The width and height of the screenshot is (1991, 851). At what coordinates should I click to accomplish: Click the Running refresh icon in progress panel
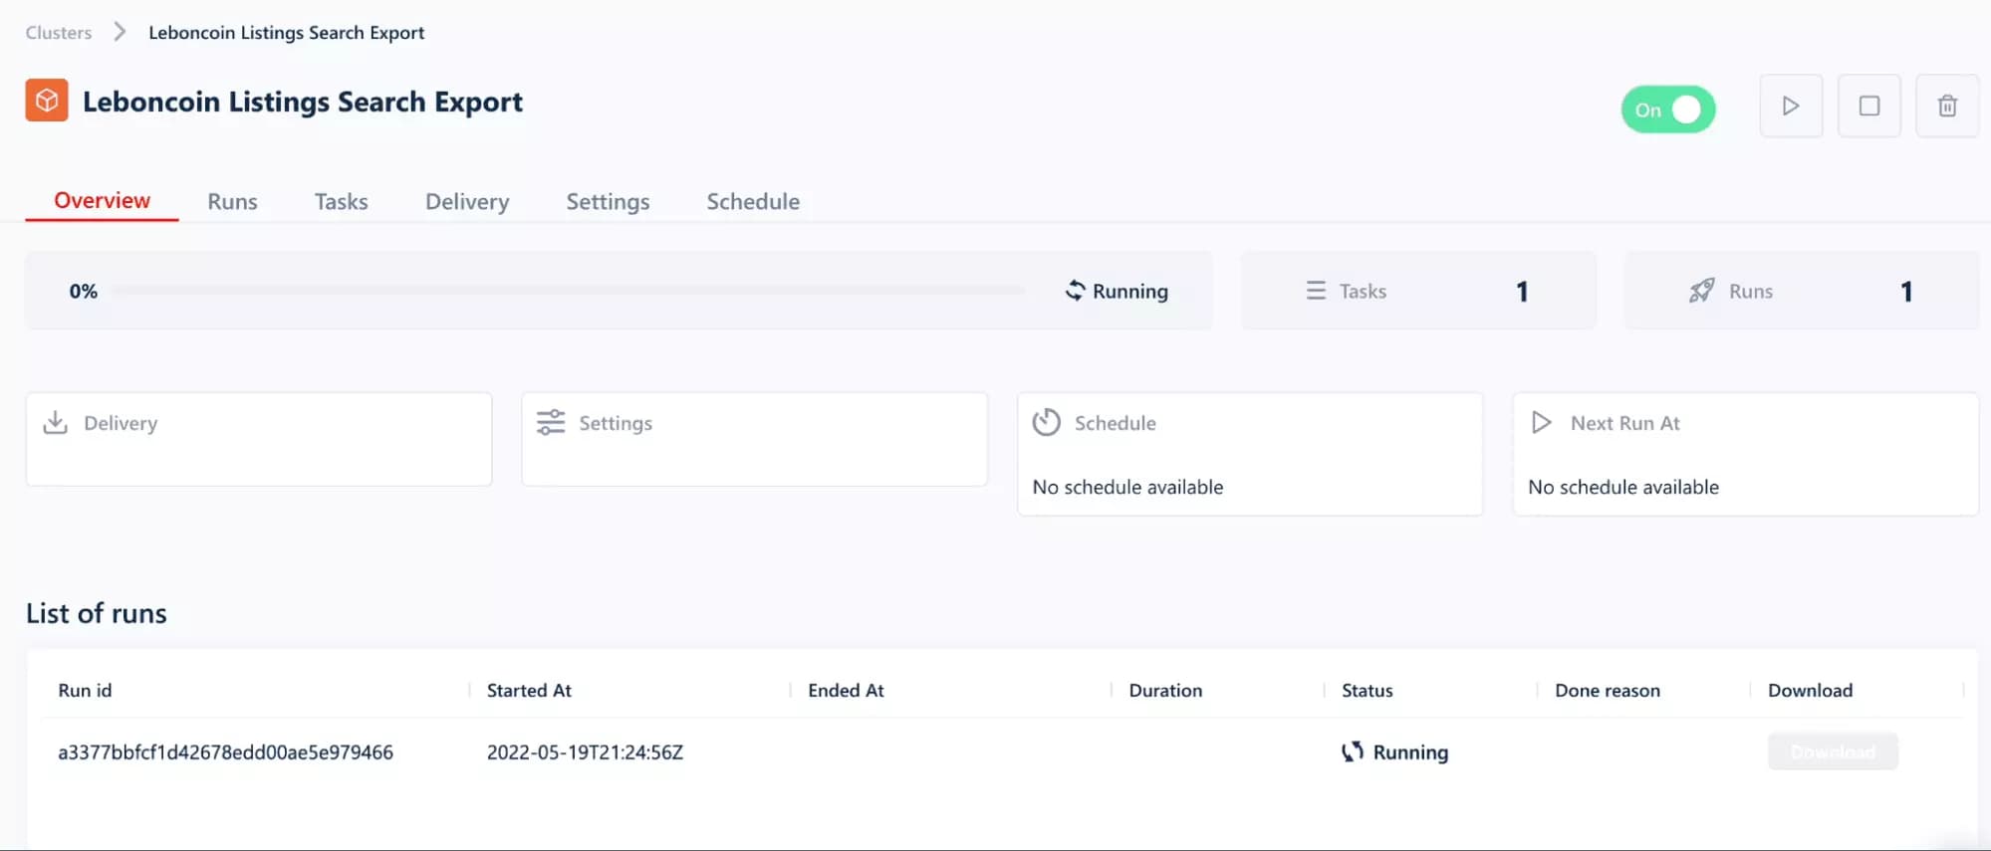(x=1075, y=291)
